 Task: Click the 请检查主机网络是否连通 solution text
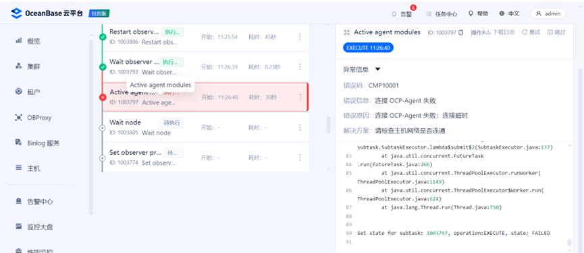pyautogui.click(x=410, y=131)
